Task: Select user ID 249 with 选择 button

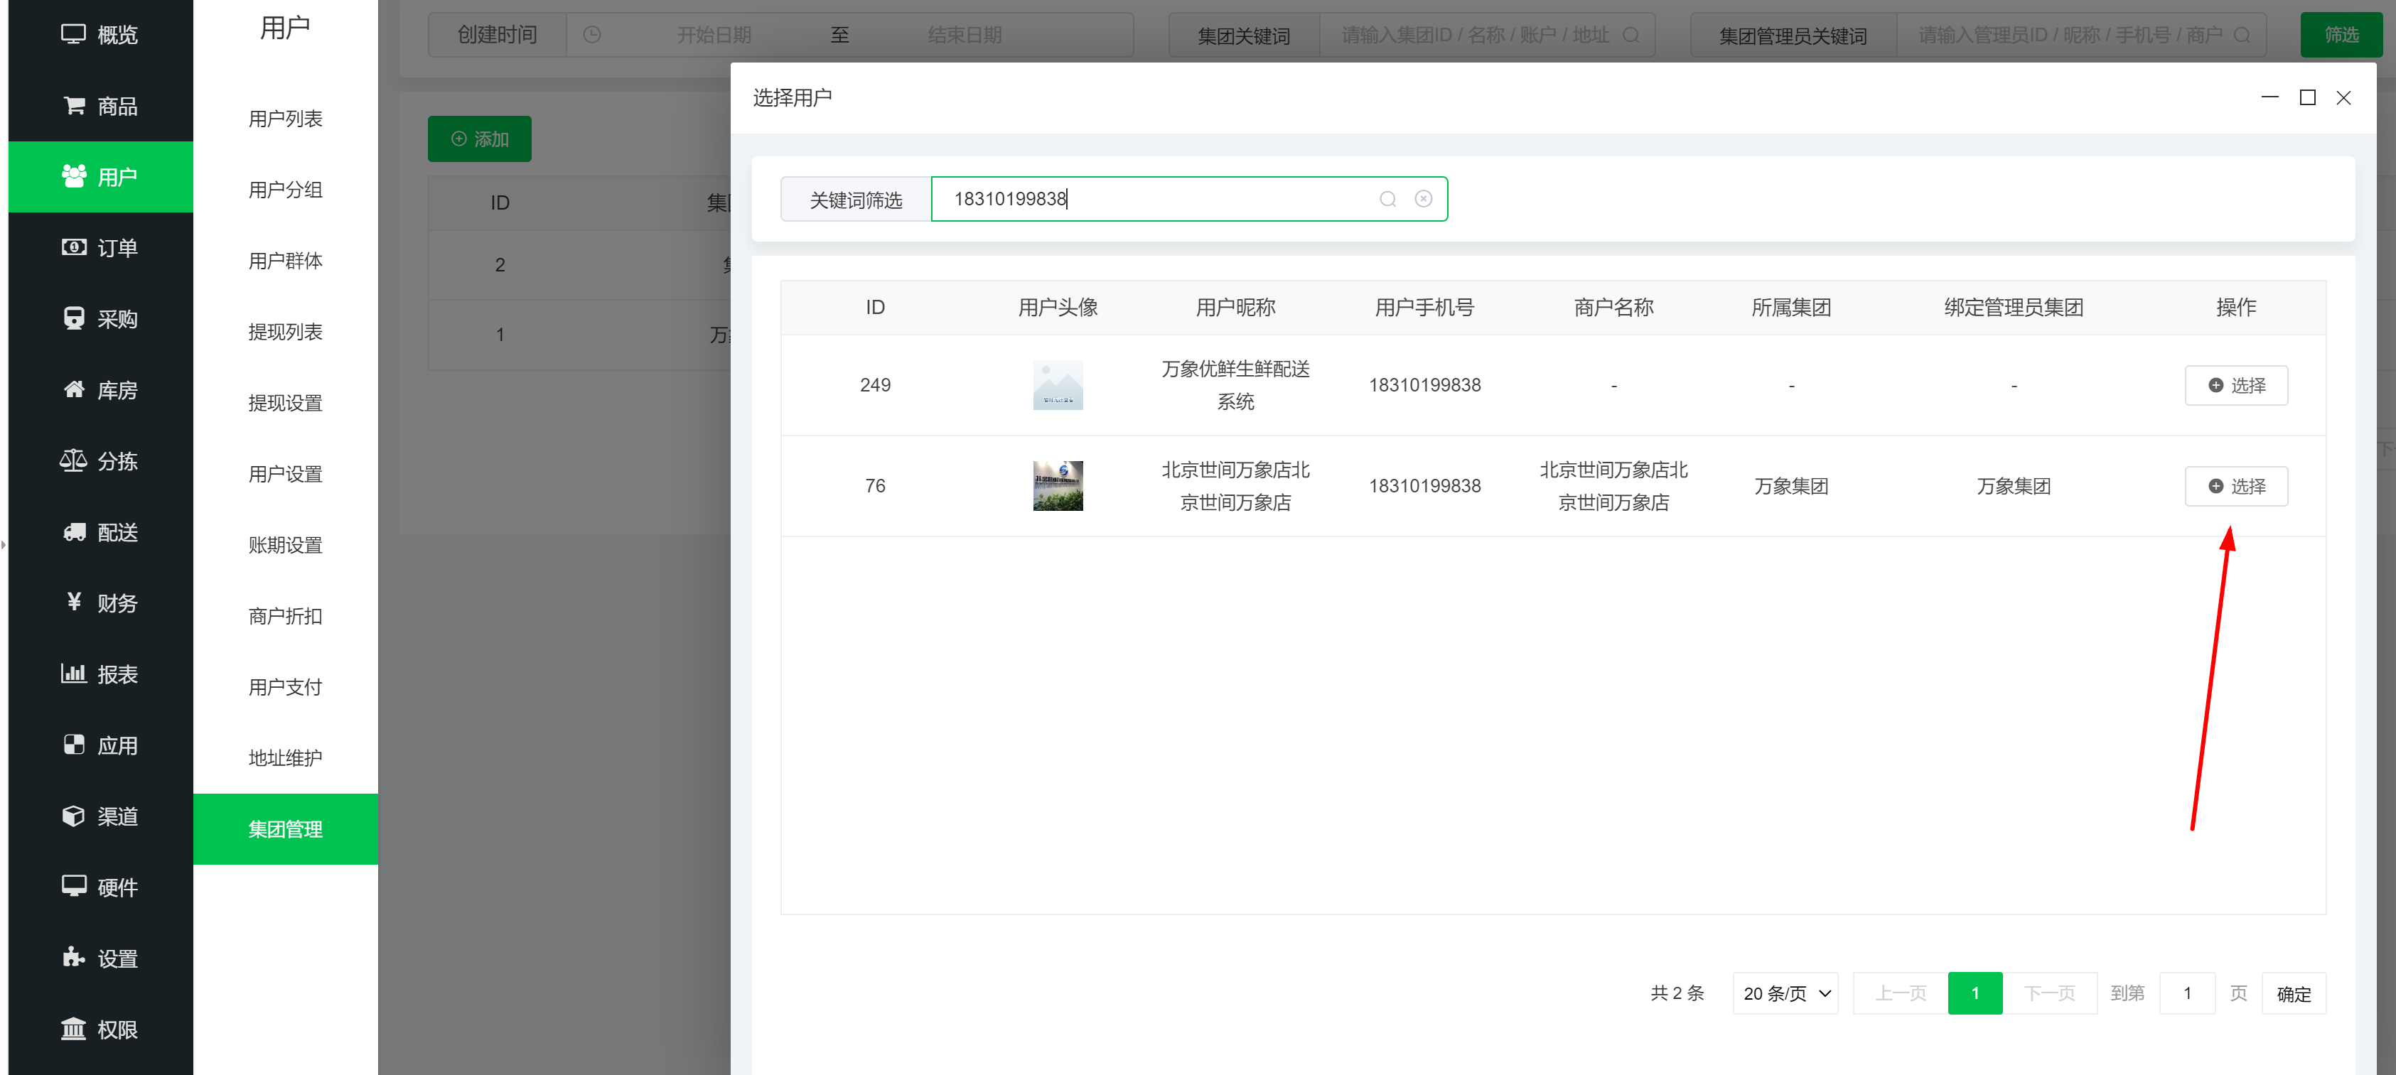Action: point(2235,385)
